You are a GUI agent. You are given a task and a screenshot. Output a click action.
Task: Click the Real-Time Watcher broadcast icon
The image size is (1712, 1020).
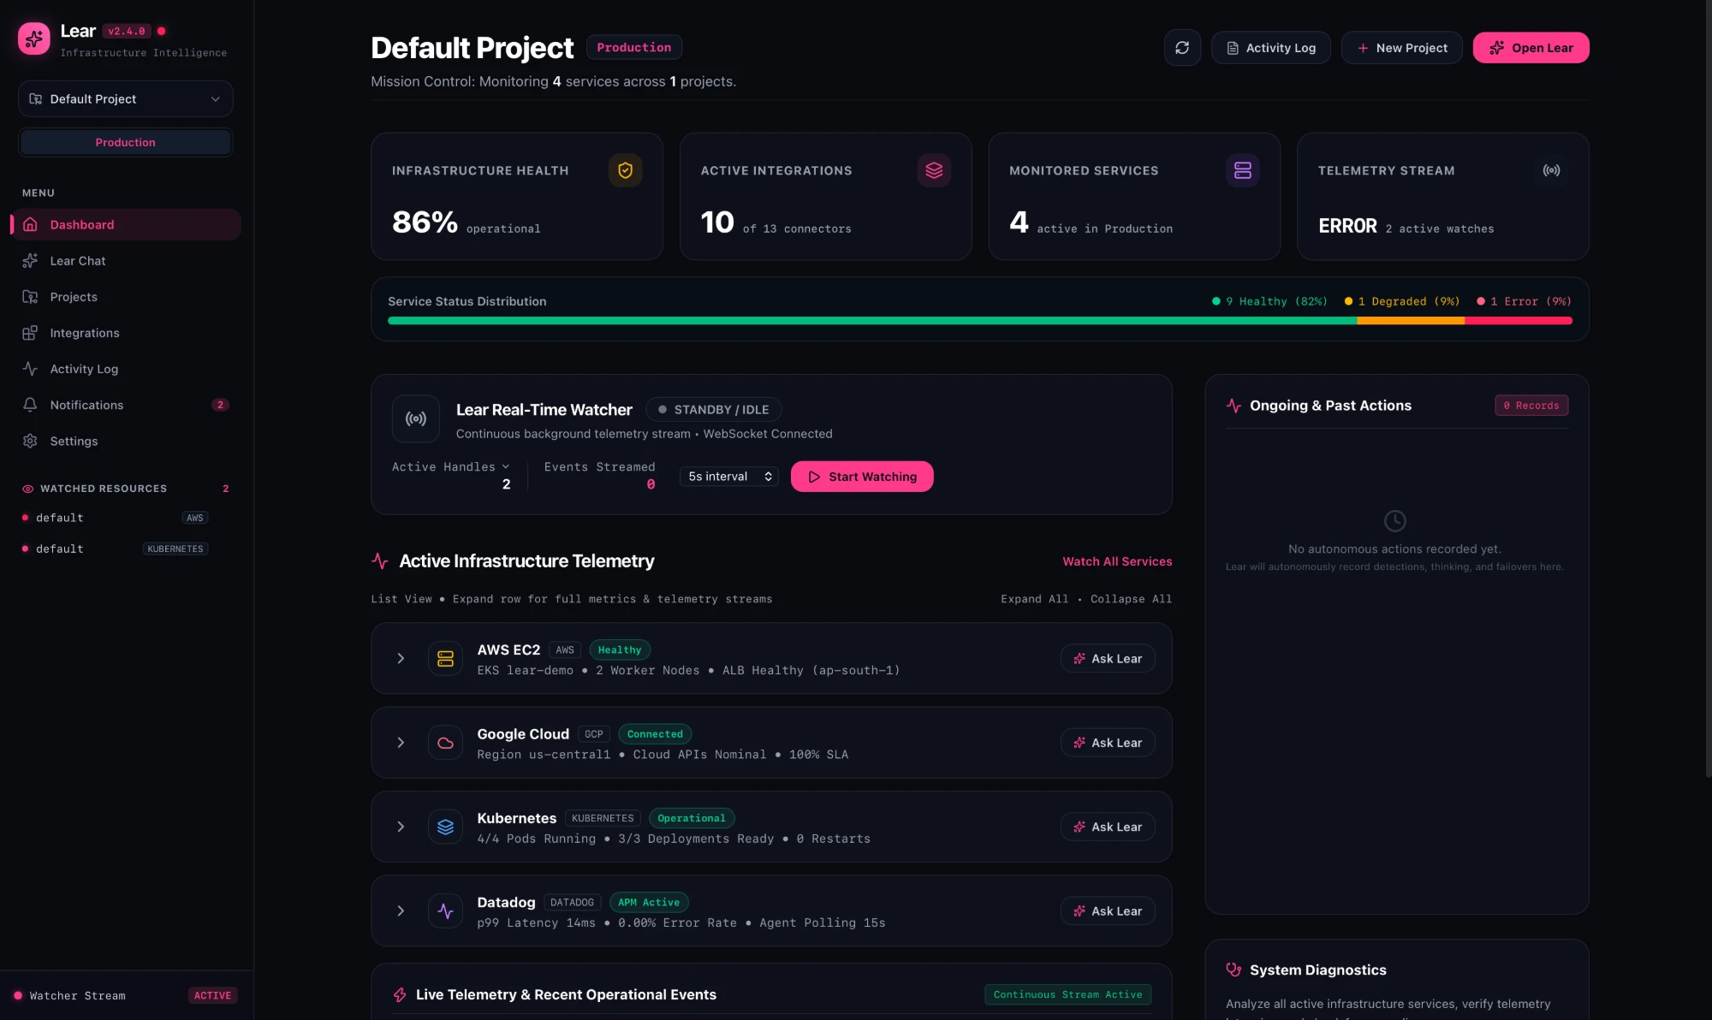(x=416, y=418)
